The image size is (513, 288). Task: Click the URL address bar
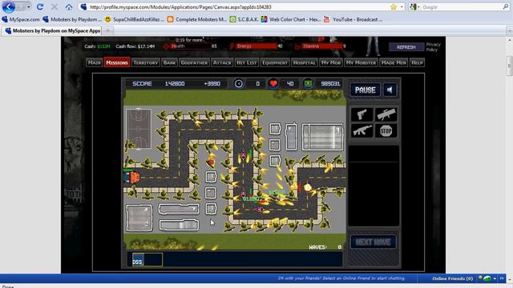pyautogui.click(x=236, y=7)
